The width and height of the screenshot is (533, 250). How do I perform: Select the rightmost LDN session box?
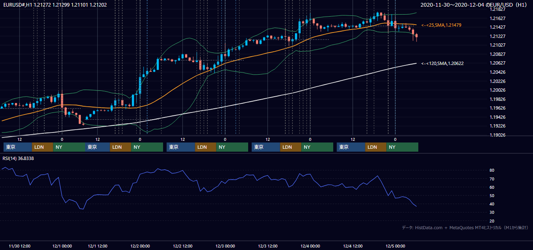pos(376,147)
